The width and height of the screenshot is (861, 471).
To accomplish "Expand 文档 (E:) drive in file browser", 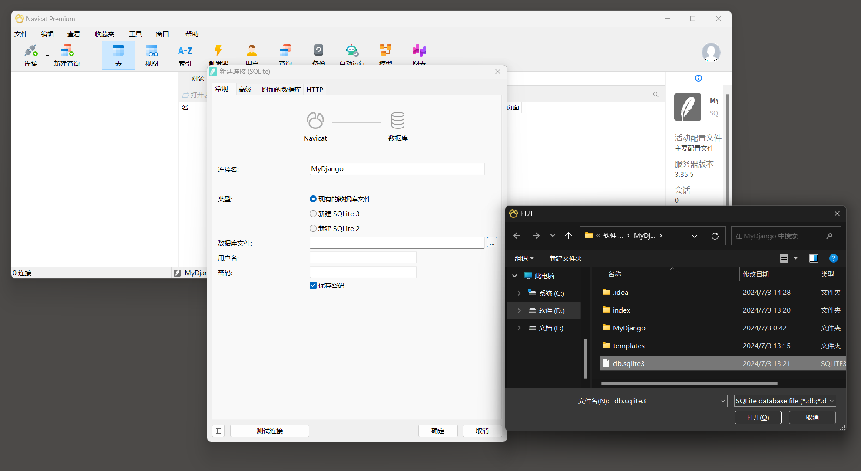I will tap(519, 327).
